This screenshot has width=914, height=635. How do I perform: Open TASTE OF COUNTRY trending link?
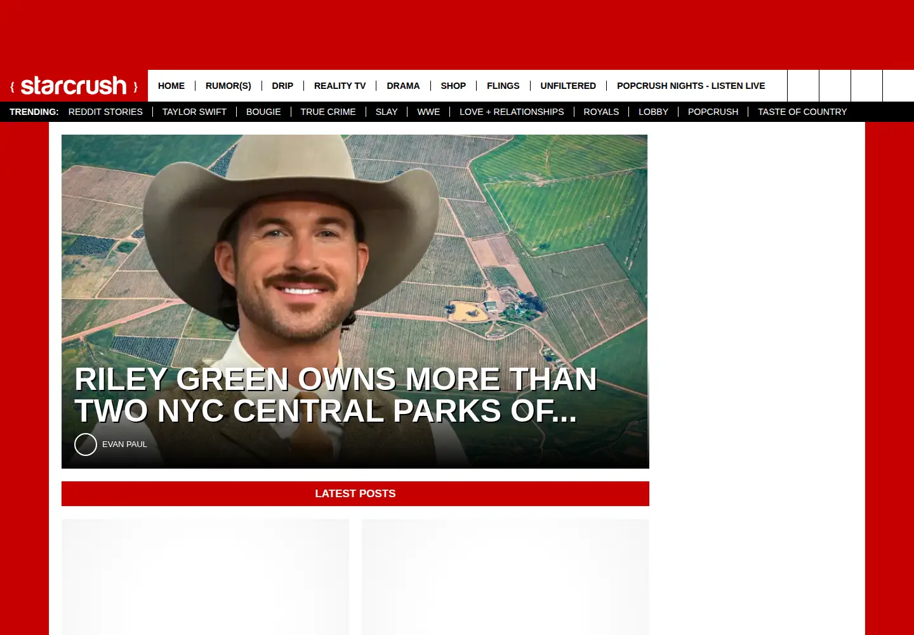click(802, 112)
